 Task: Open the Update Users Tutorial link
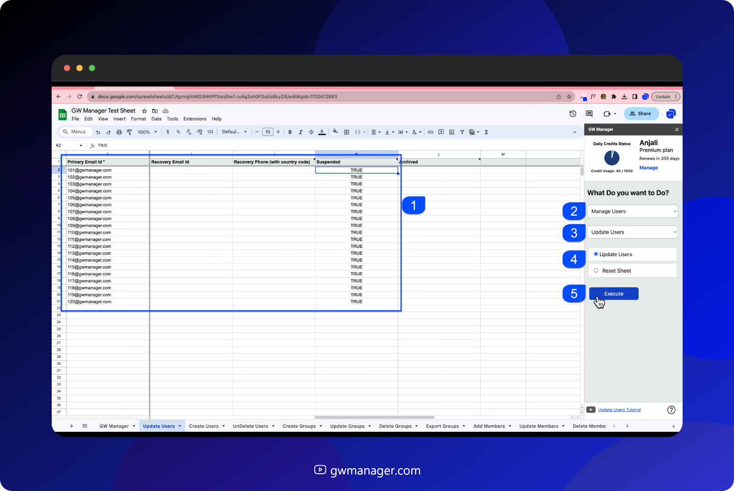coord(619,410)
